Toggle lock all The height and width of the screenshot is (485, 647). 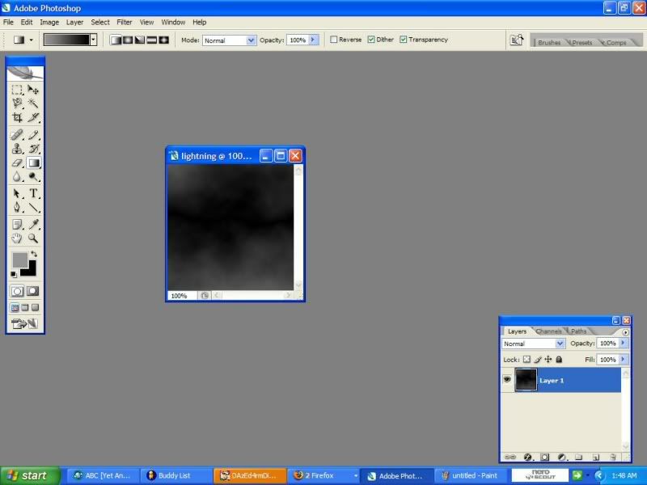click(x=559, y=360)
